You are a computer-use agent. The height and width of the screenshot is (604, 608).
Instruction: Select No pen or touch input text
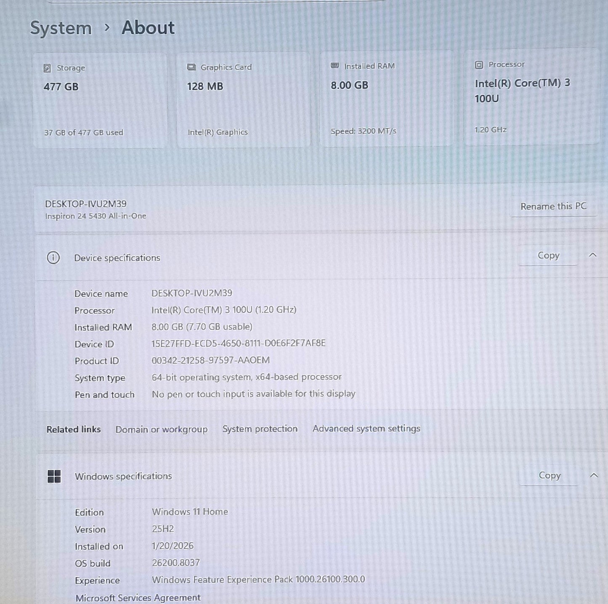click(254, 394)
